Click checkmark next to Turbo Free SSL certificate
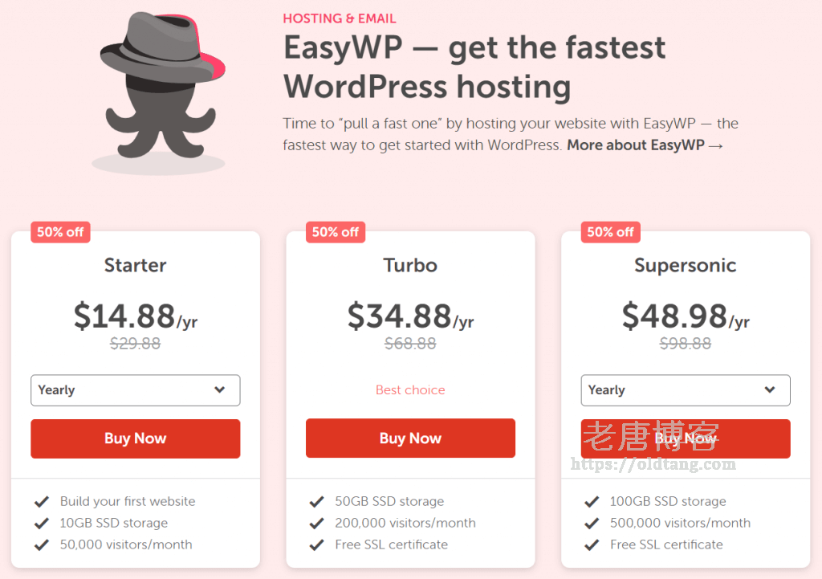This screenshot has height=579, width=822. coord(316,545)
